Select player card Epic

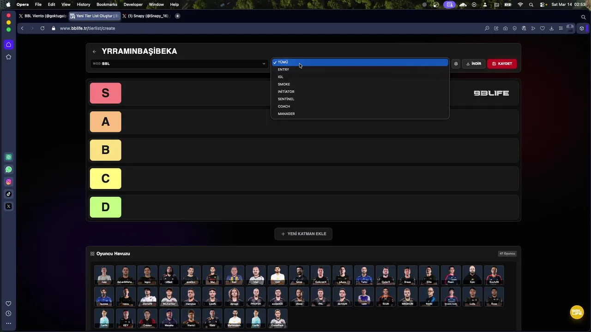pyautogui.click(x=472, y=275)
